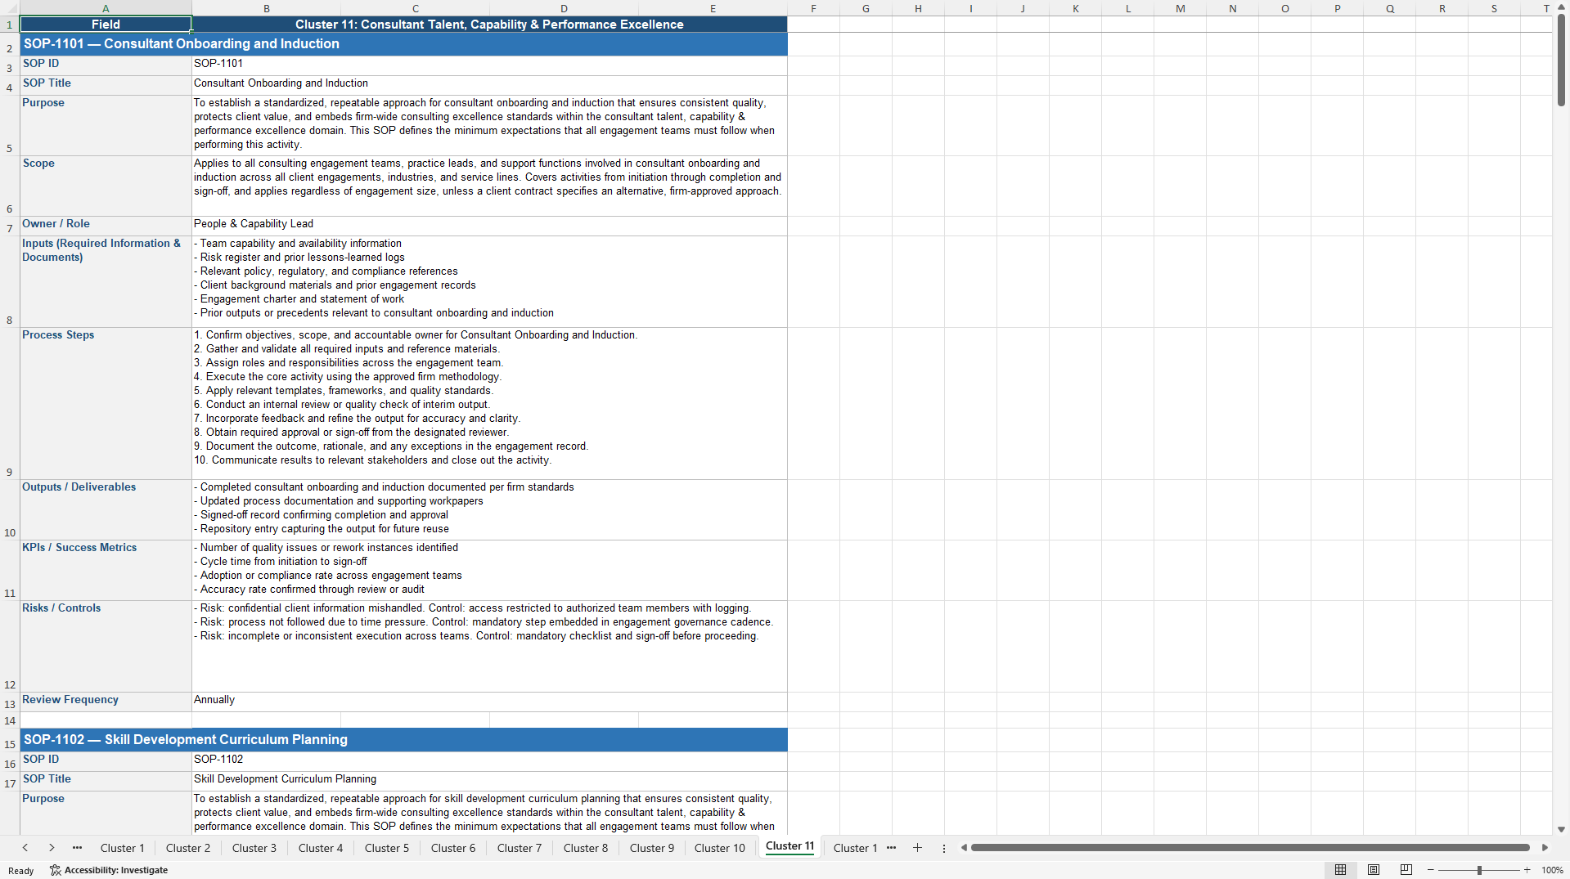Image resolution: width=1570 pixels, height=879 pixels.
Task: Open the Cluster 5 sheet
Action: pos(387,848)
